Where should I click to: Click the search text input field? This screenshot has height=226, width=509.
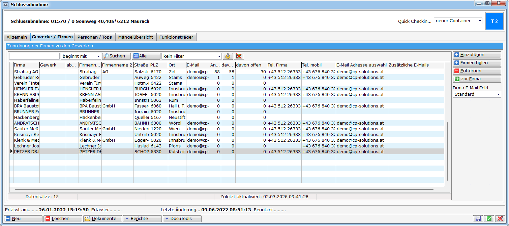pyautogui.click(x=34, y=56)
